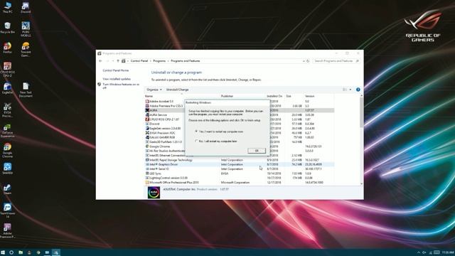Open Cortana search circle on taskbar
Screen dimensions: 455x256
tap(11, 252)
